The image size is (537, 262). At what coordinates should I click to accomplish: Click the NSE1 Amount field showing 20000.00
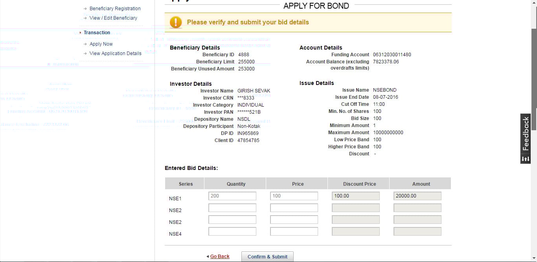pyautogui.click(x=417, y=196)
